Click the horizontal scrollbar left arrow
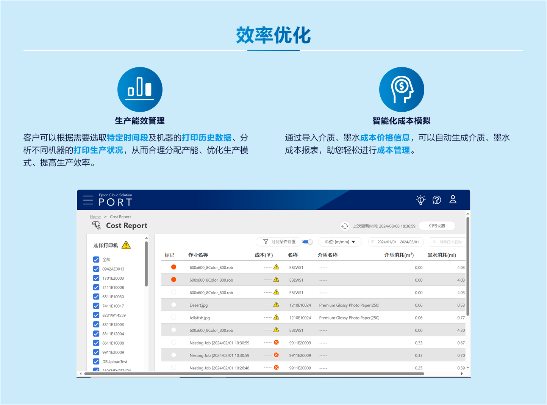The height and width of the screenshot is (405, 547). (x=80, y=374)
